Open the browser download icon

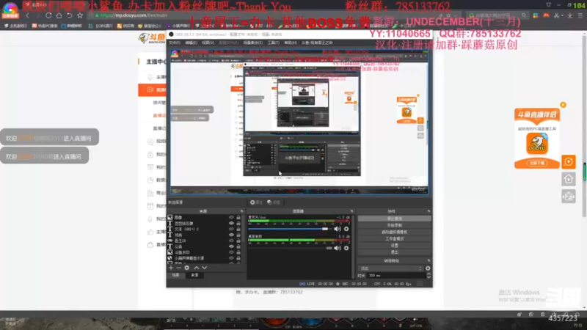click(x=570, y=15)
